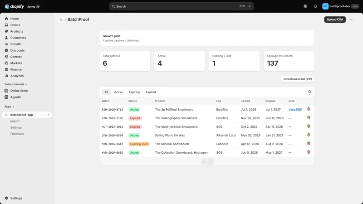Image resolution: width=363 pixels, height=204 pixels.
Task: Remove the HYD-2026-0605 batch via trash icon
Action: tap(309, 152)
